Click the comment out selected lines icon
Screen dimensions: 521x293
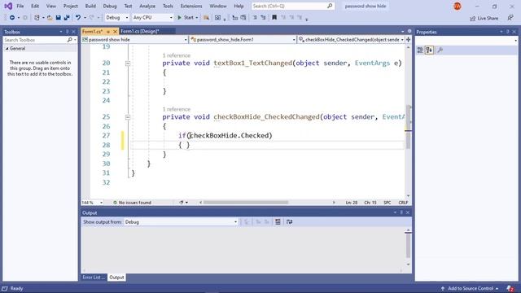255,18
